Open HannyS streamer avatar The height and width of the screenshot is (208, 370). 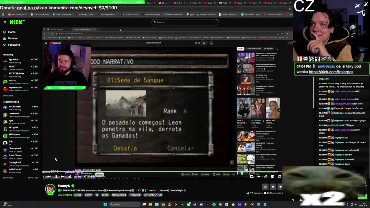point(50,189)
